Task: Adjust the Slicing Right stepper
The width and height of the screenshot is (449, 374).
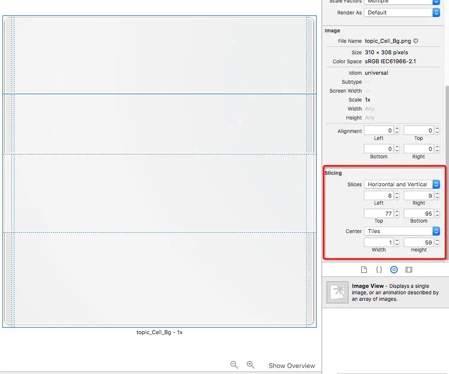Action: tap(437, 196)
